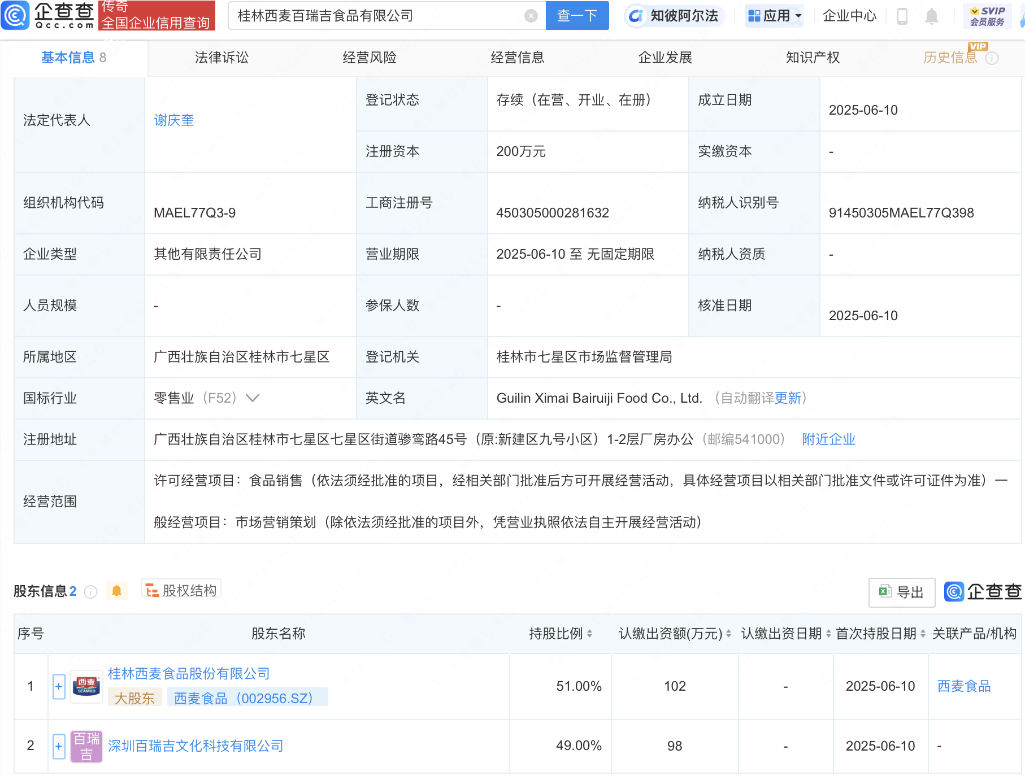Select taxpayer ID 91450305MAEL77Q398
Image resolution: width=1025 pixels, height=776 pixels.
pos(901,213)
